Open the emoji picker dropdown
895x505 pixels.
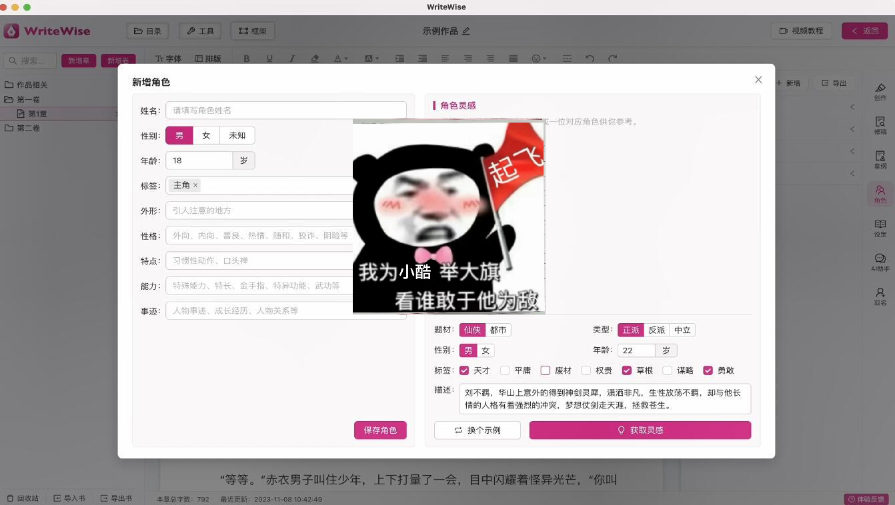[539, 59]
